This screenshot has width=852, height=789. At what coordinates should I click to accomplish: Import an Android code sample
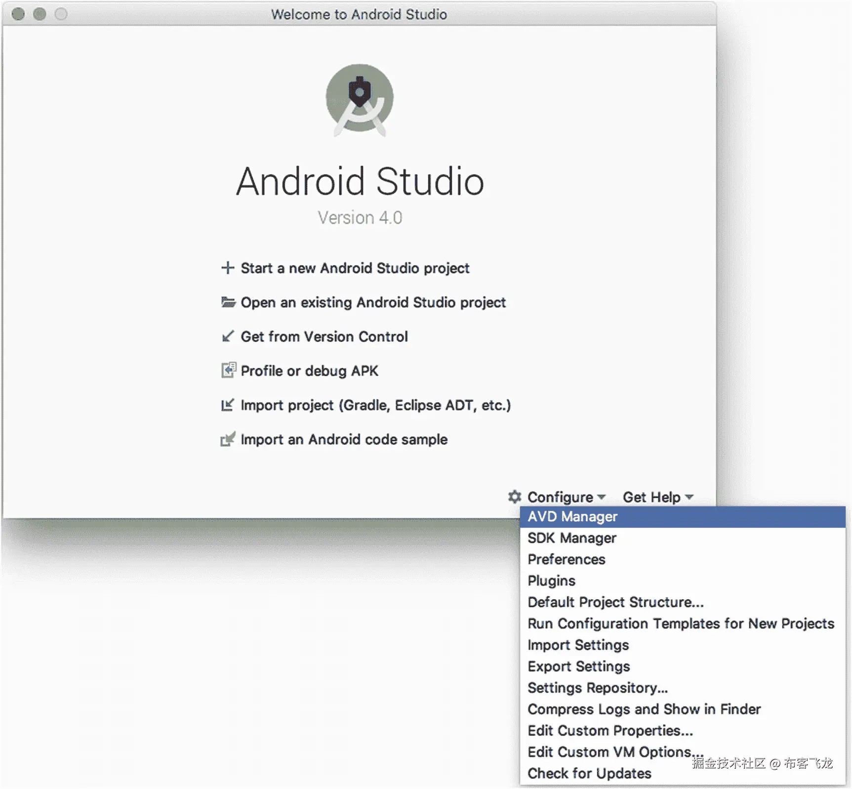pyautogui.click(x=344, y=439)
